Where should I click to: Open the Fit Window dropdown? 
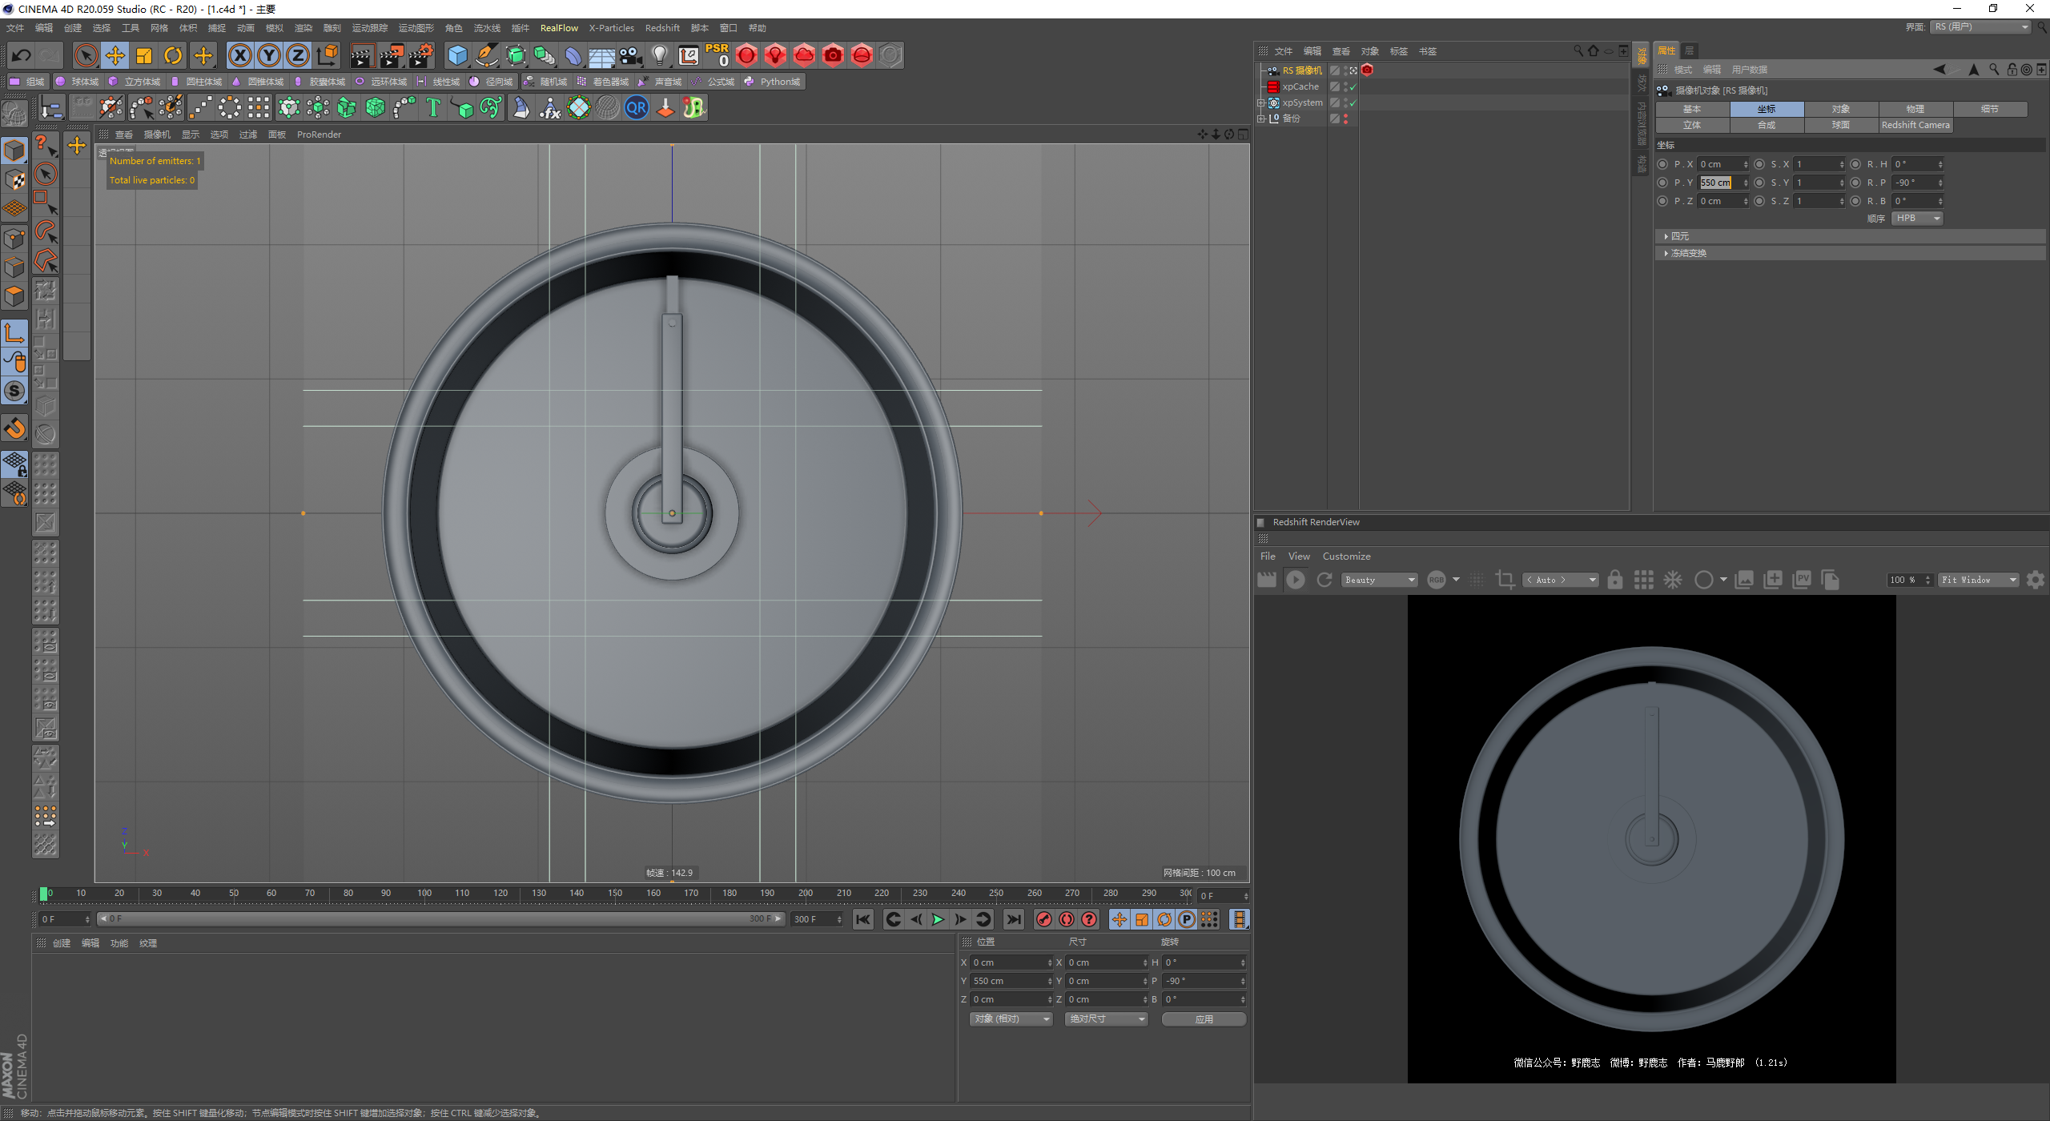[1978, 580]
